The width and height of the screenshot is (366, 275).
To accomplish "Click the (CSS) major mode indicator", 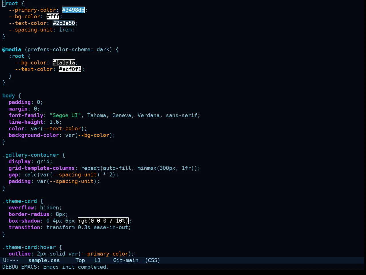I will pos(153,260).
